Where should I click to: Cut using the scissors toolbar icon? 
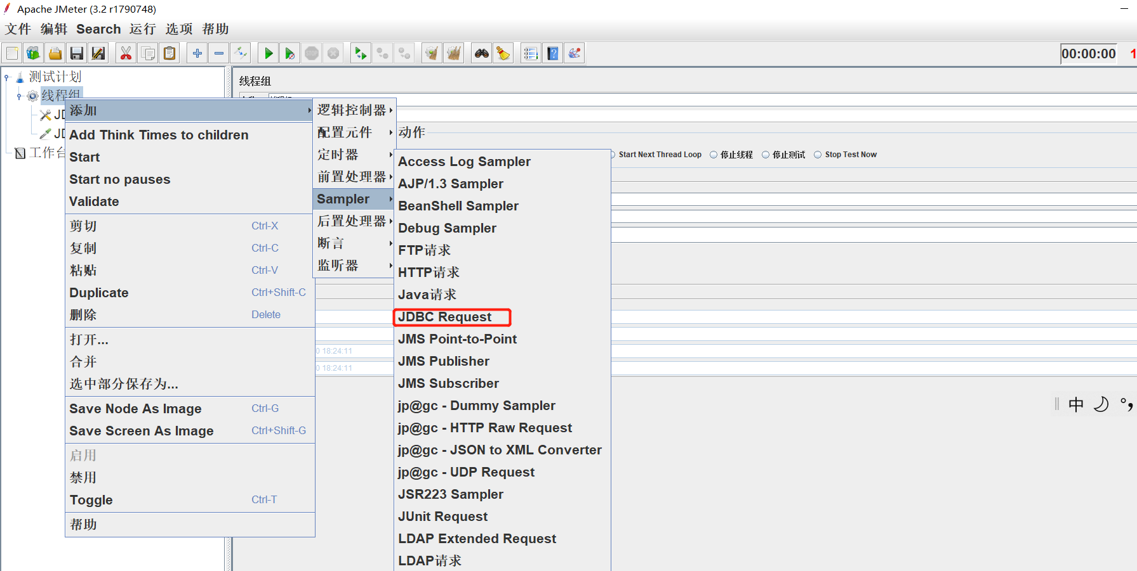click(126, 53)
